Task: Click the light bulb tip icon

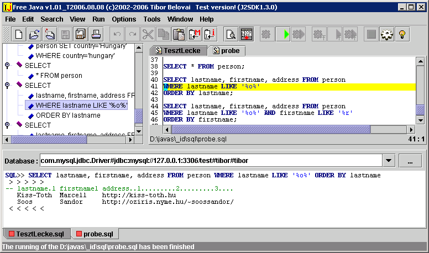Action: point(403,34)
